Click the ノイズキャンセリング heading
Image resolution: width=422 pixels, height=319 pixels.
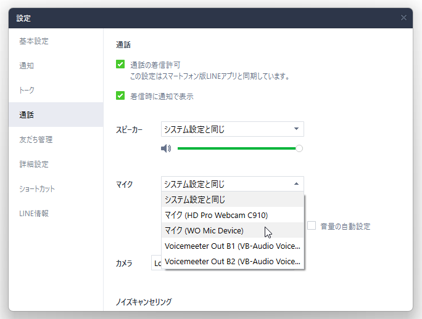tap(144, 302)
